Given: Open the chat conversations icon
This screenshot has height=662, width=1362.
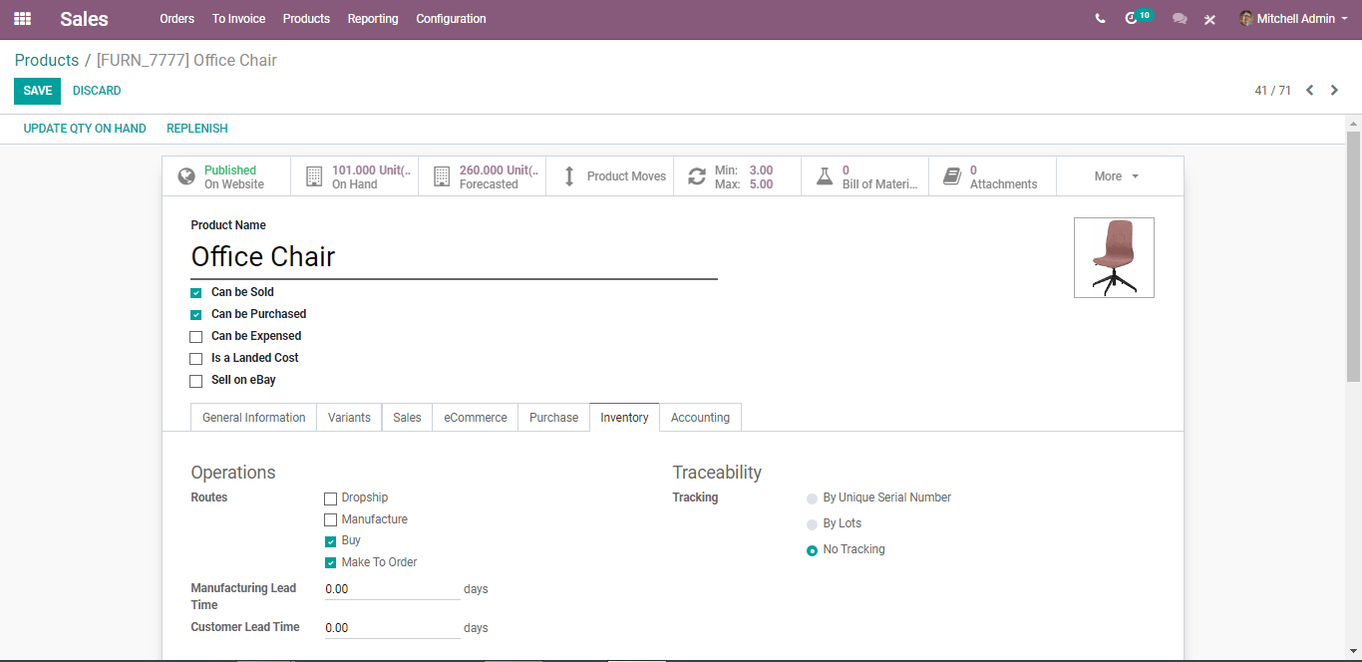Looking at the screenshot, I should click(x=1180, y=19).
